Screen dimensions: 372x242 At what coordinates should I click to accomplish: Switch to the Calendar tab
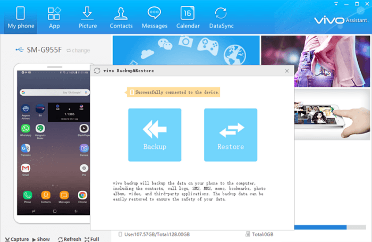pyautogui.click(x=188, y=18)
